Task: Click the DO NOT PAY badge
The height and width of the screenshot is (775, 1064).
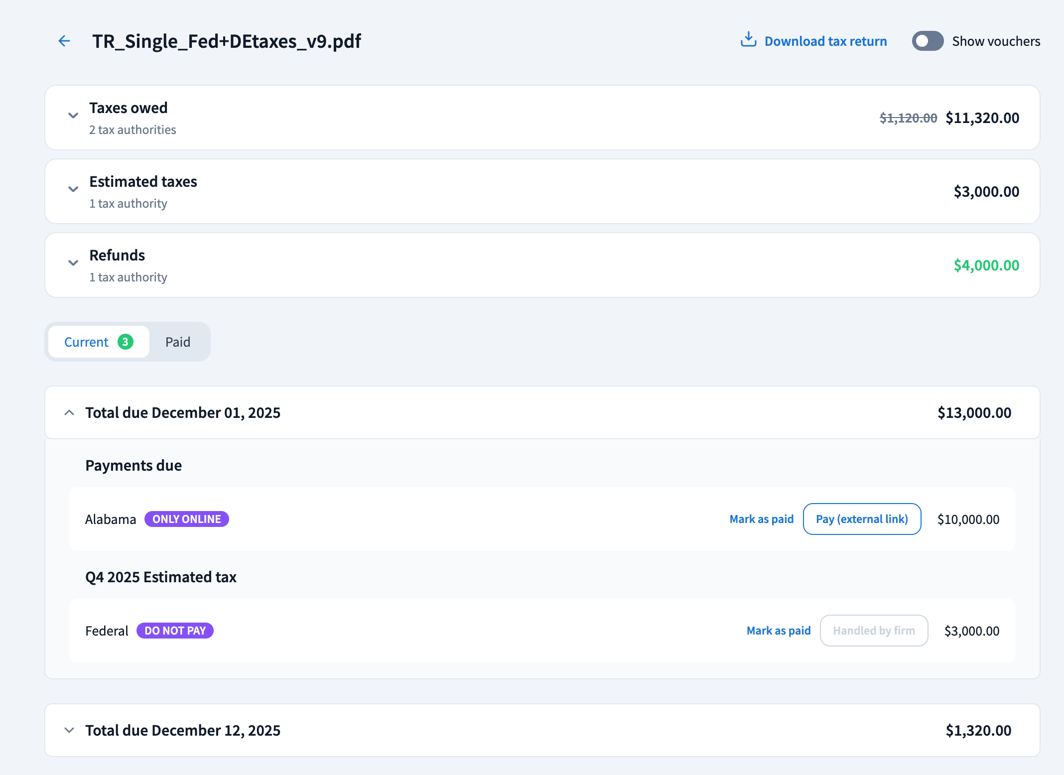Action: coord(175,631)
